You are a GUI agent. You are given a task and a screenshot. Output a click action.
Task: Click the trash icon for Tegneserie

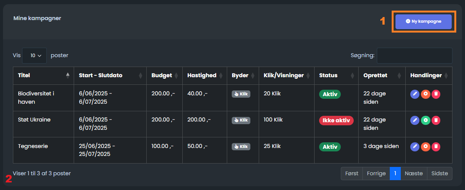coord(436,146)
